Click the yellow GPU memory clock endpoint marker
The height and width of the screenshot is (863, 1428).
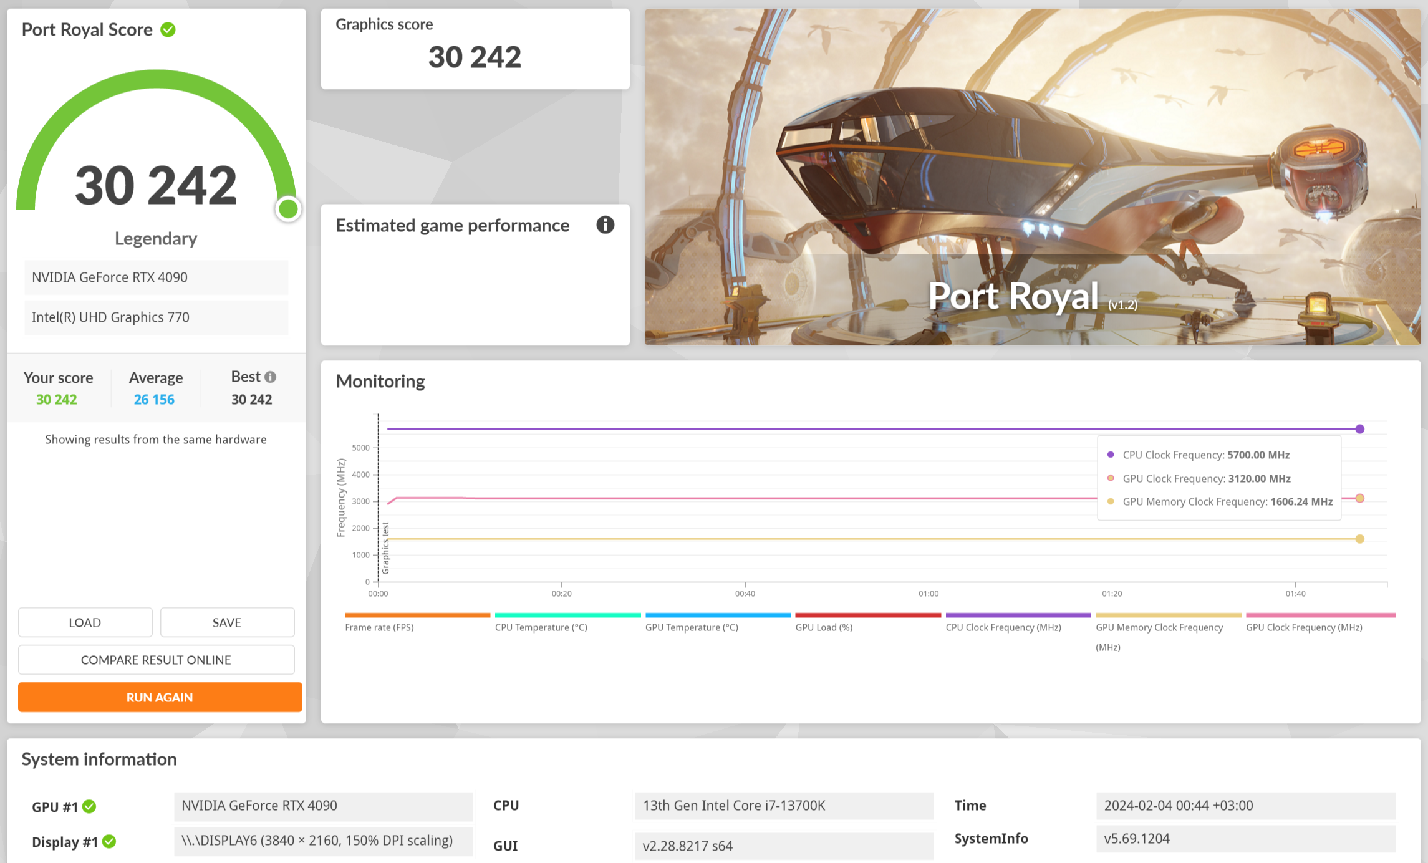click(1359, 539)
